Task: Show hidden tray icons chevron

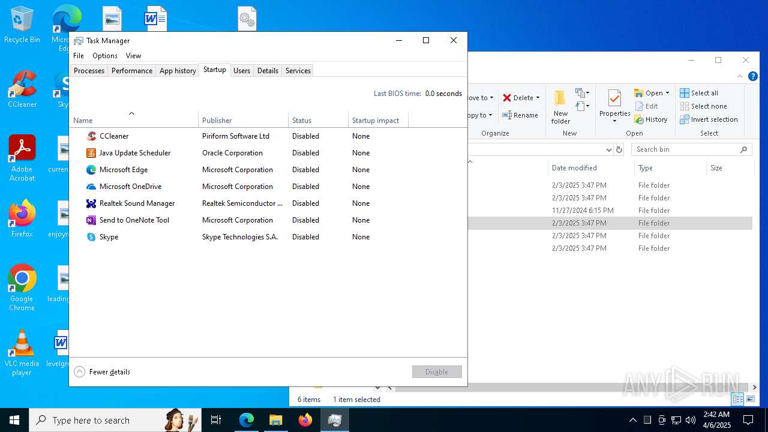Action: [632, 420]
